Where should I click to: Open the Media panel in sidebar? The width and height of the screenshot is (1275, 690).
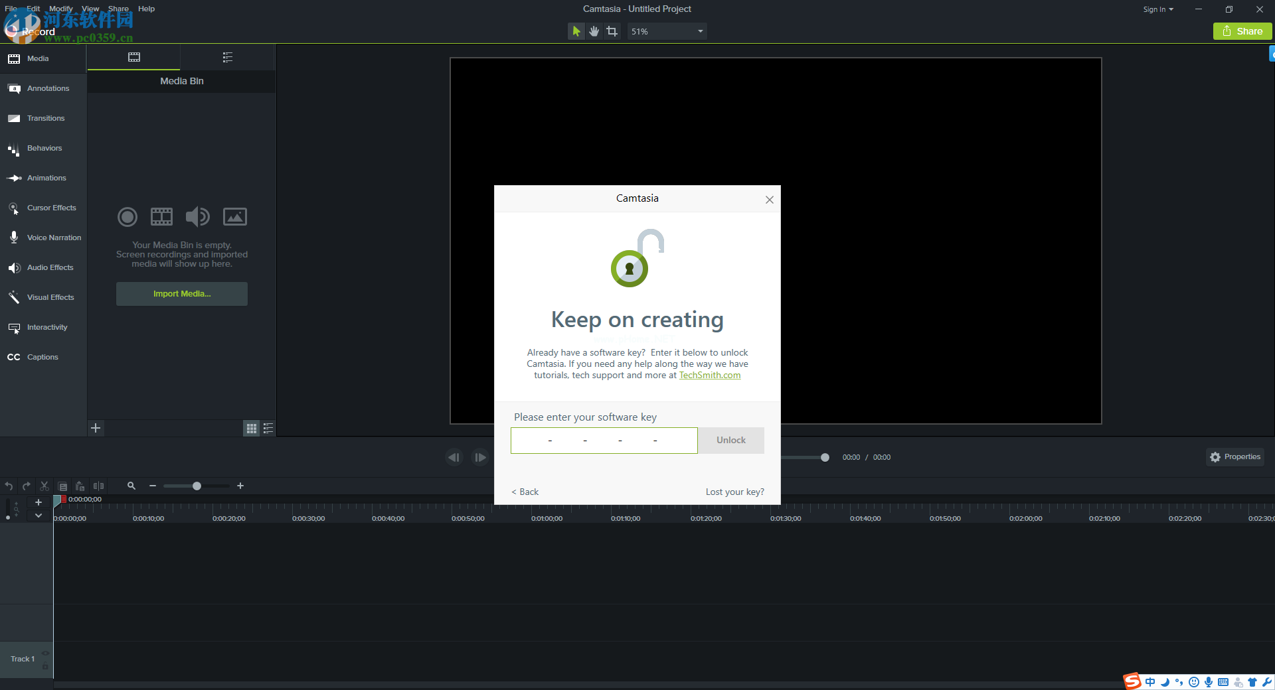coord(43,58)
